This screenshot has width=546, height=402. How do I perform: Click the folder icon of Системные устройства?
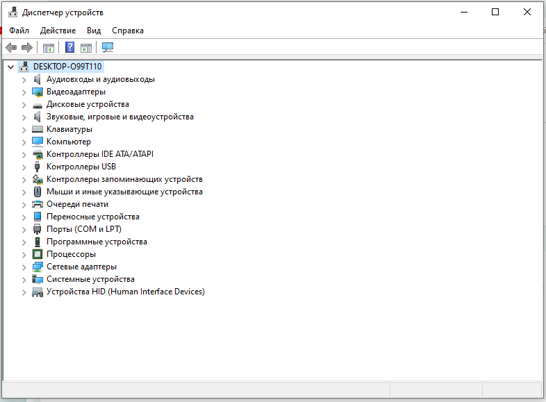(x=38, y=279)
